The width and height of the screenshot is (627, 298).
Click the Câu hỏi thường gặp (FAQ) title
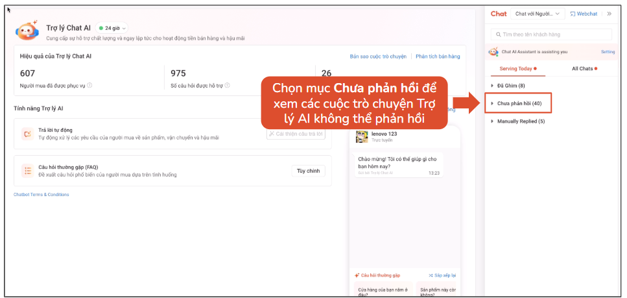pos(68,168)
